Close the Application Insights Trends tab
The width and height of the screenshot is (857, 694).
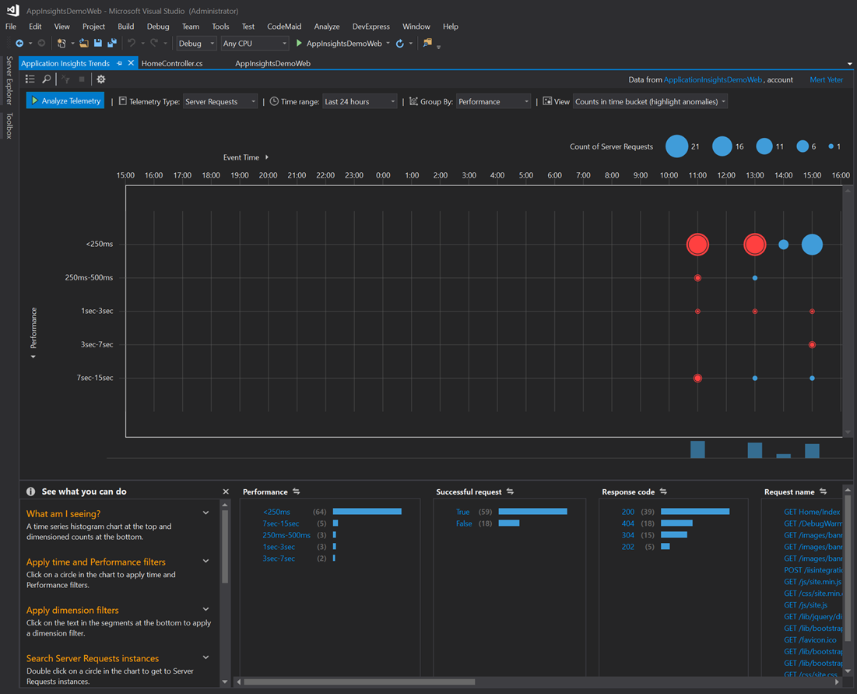(x=132, y=63)
